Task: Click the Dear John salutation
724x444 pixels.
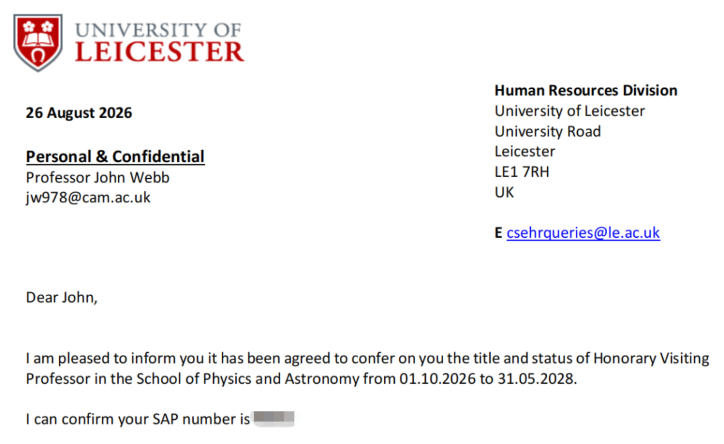Action: click(x=62, y=298)
